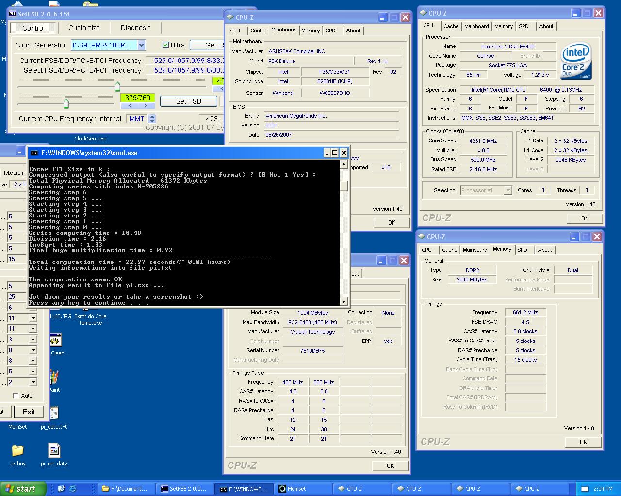Viewport: 621px width, 496px height.
Task: Switch to the Diagnosis tab in SetFSB
Action: (136, 28)
